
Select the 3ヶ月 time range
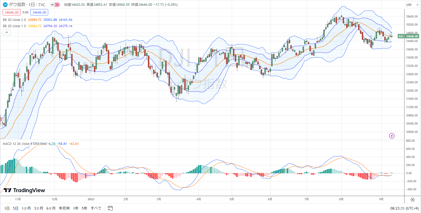tap(38, 208)
